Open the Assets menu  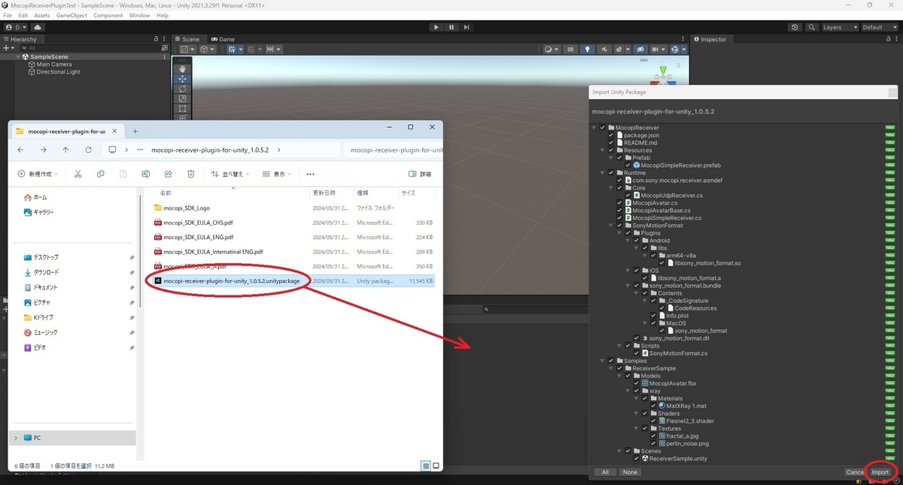42,15
